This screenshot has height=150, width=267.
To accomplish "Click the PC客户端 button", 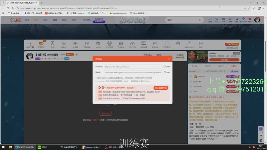I will [x=232, y=44].
